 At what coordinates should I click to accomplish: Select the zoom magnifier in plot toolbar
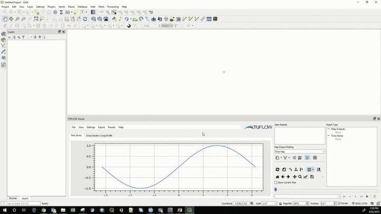pos(300,177)
